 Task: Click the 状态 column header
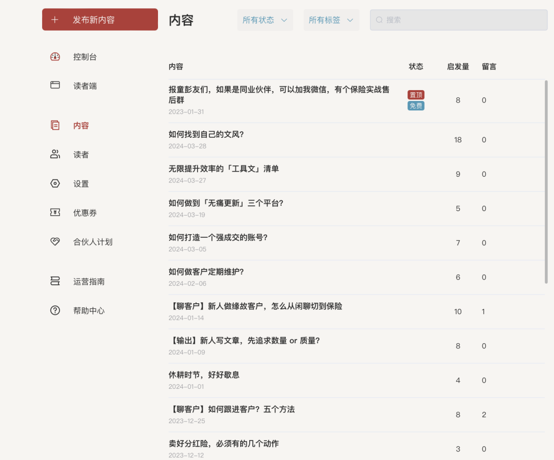tap(416, 66)
